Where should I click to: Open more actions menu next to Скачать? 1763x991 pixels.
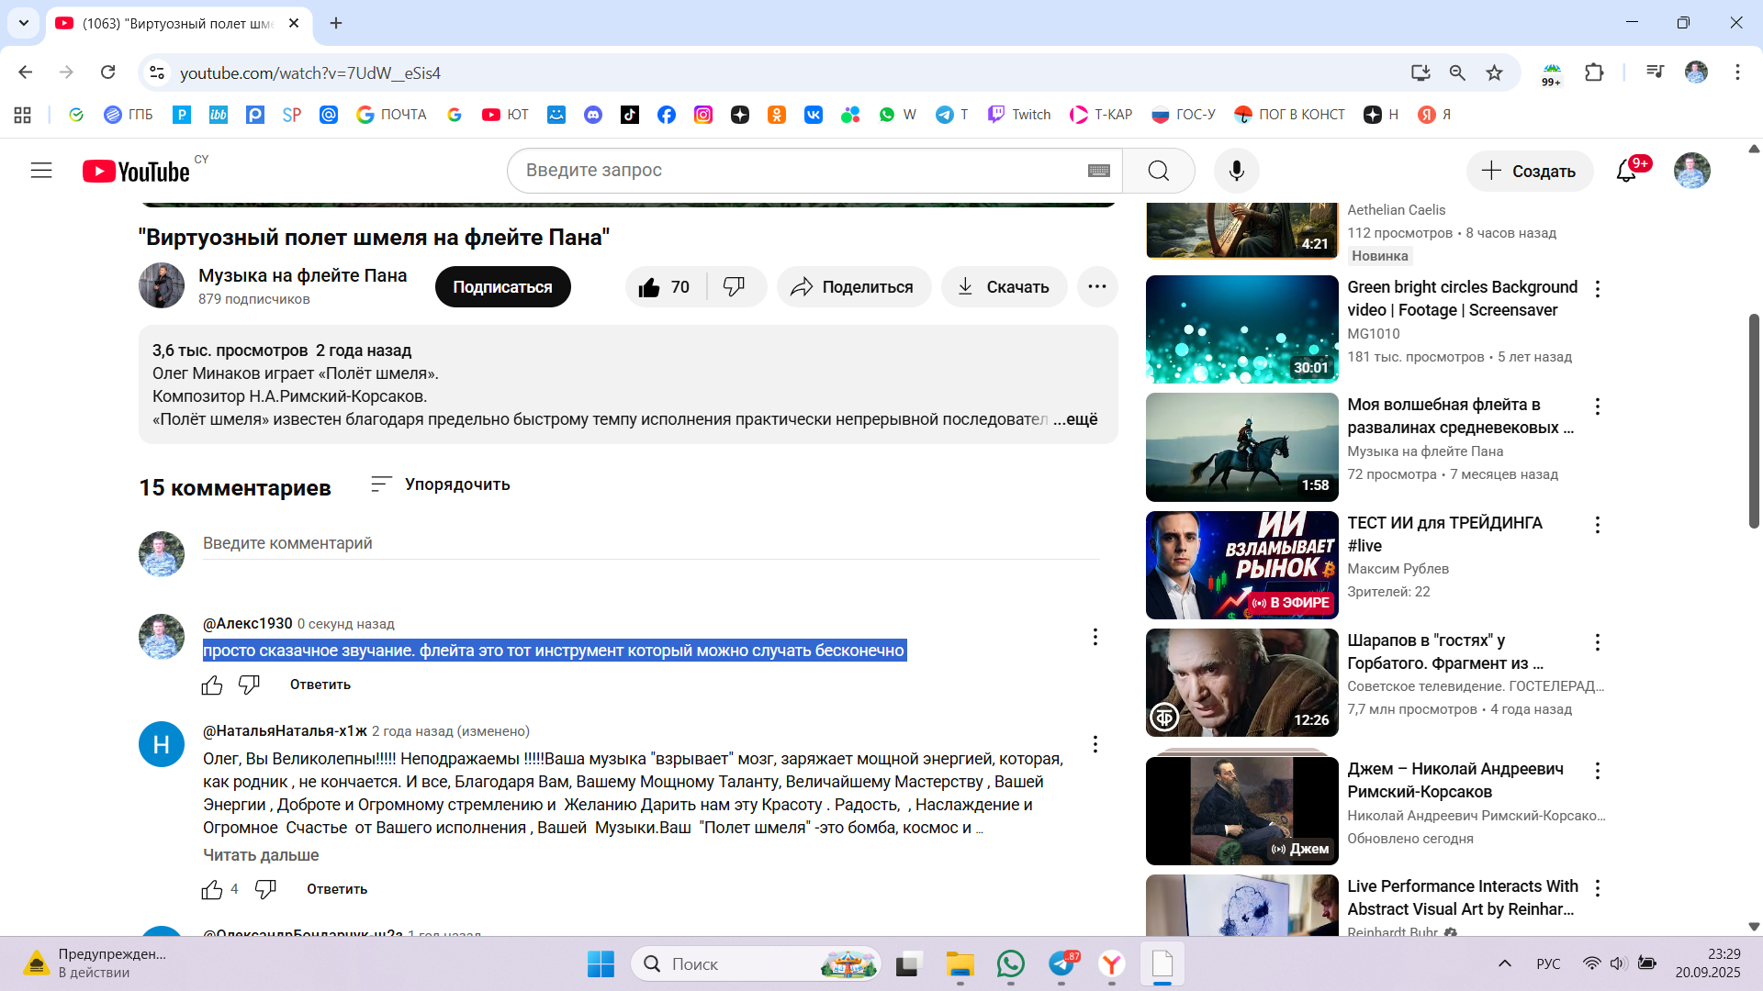(1096, 287)
